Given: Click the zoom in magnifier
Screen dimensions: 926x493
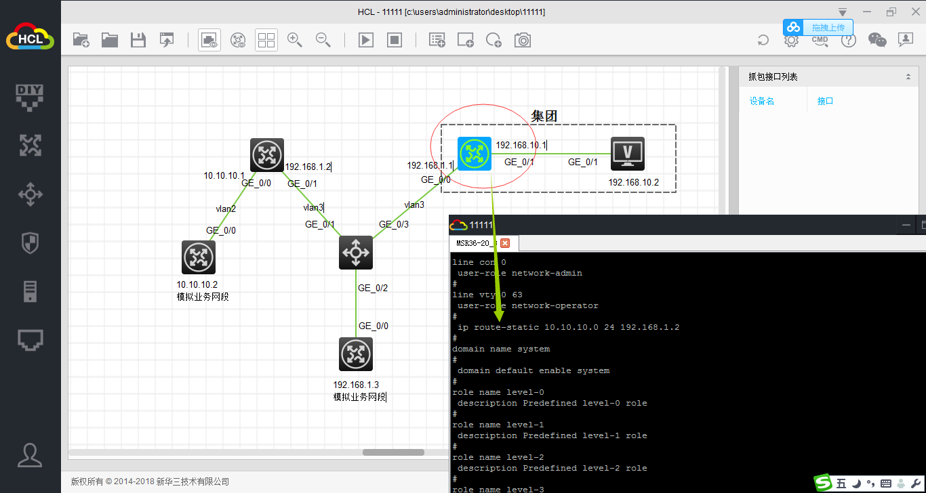Looking at the screenshot, I should (x=295, y=40).
